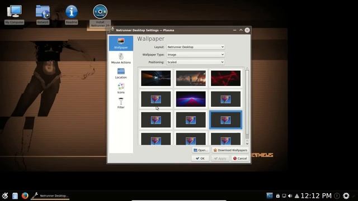
Task: Expand the Wallpaper Type dropdown
Action: click(x=195, y=55)
